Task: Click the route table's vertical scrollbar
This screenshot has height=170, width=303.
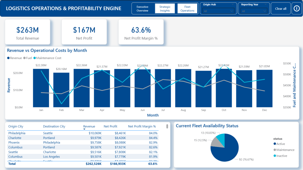Action: pyautogui.click(x=167, y=127)
